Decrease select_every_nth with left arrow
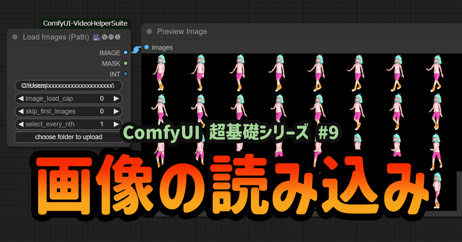 [21, 124]
